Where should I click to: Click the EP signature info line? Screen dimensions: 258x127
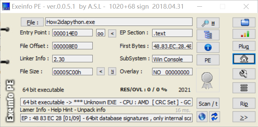click(106, 118)
